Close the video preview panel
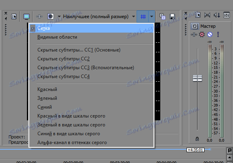Viewport: 233px width, 163px height. point(6,13)
